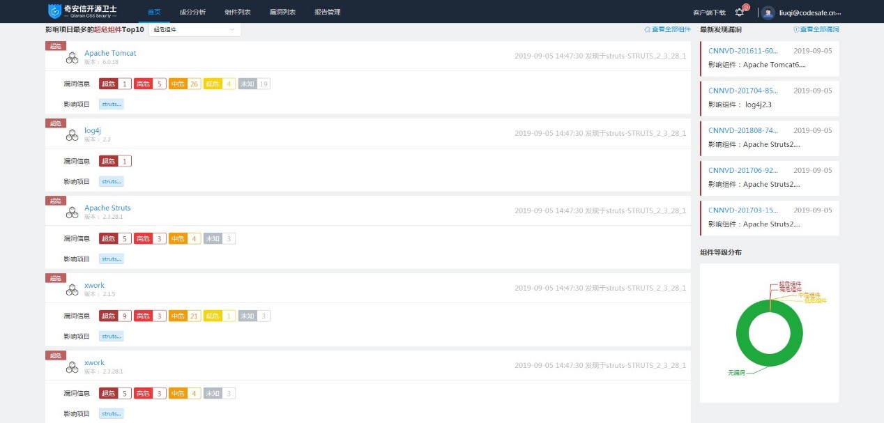The width and height of the screenshot is (884, 423).
Task: Click the struts... project tag in Apache Struts card
Action: pos(112,259)
